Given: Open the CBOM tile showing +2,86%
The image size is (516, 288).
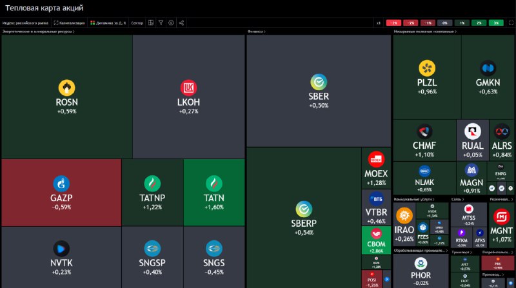Looking at the screenshot, I should coord(376,240).
